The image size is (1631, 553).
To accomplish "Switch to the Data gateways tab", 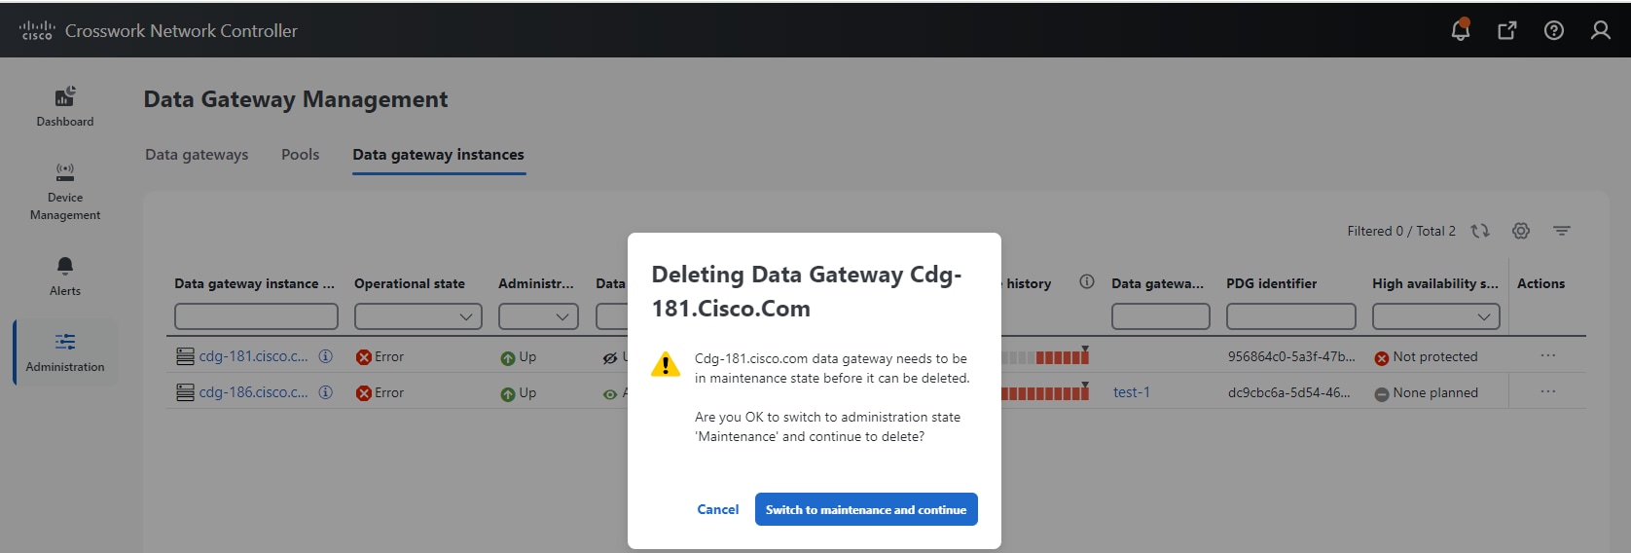I will (197, 155).
